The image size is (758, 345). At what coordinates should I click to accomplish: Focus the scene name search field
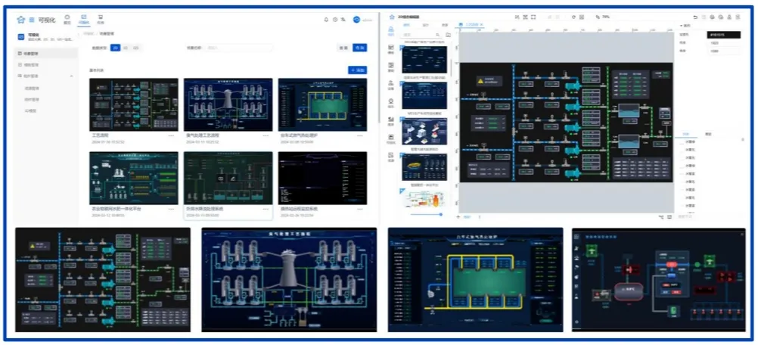click(x=239, y=48)
